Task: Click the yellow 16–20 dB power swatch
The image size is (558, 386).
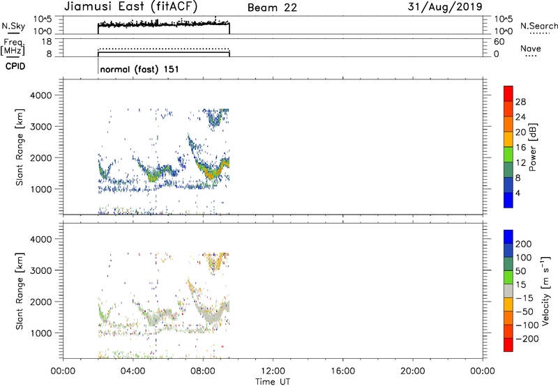Action: coord(508,139)
